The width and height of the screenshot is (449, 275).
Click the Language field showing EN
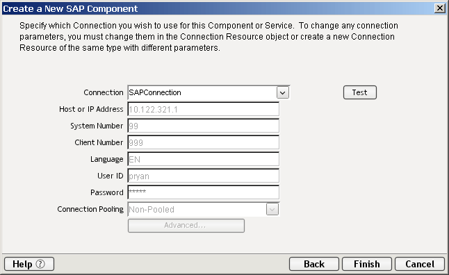[x=204, y=159]
